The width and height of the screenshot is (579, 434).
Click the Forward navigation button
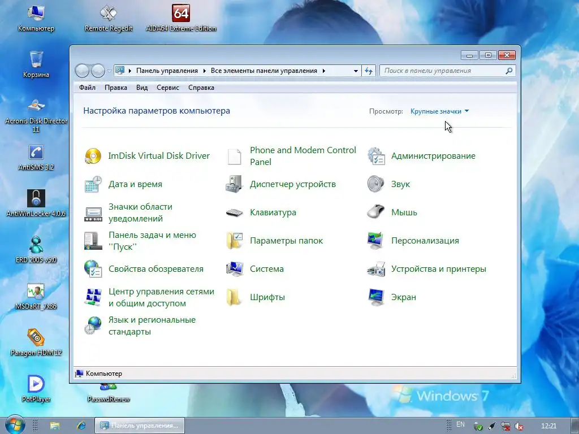(98, 71)
